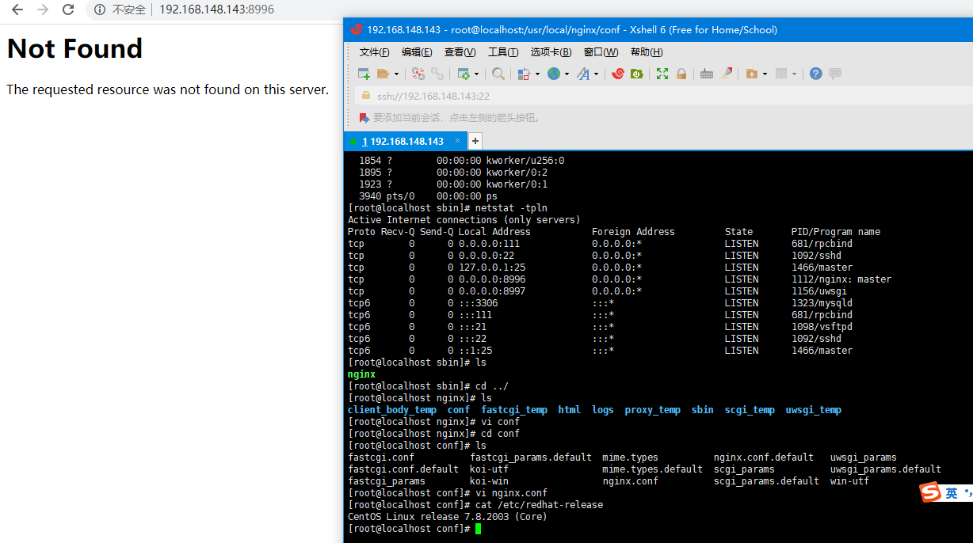The width and height of the screenshot is (973, 543).
Task: Close the 192.168.148.143 session tab
Action: click(x=457, y=141)
